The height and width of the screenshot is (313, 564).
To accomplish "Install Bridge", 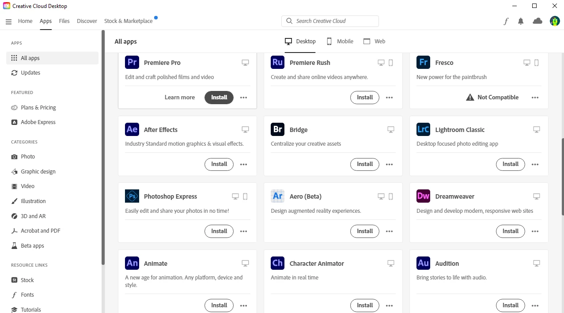I will tap(365, 164).
